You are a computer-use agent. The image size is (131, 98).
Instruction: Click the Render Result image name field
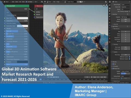tap(72, 2)
